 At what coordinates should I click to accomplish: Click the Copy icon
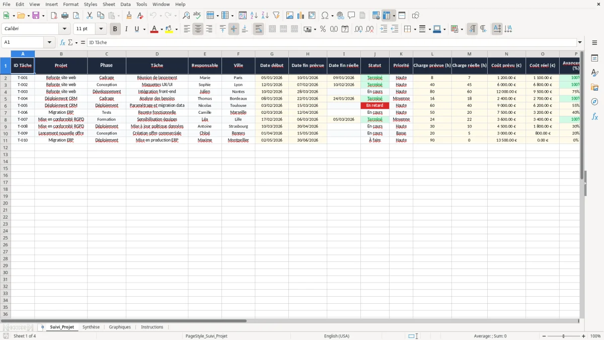(101, 16)
